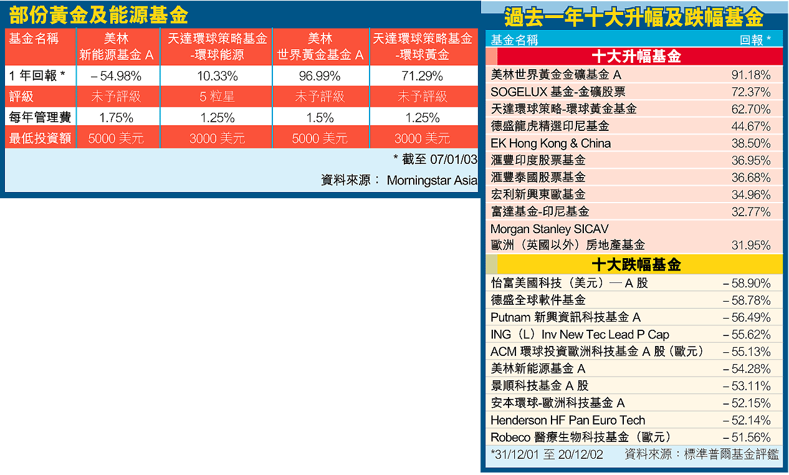Image resolution: width=789 pixels, height=475 pixels.
Task: Select the 怡富美國科技（美元）— A 股 row
Action: 569,283
